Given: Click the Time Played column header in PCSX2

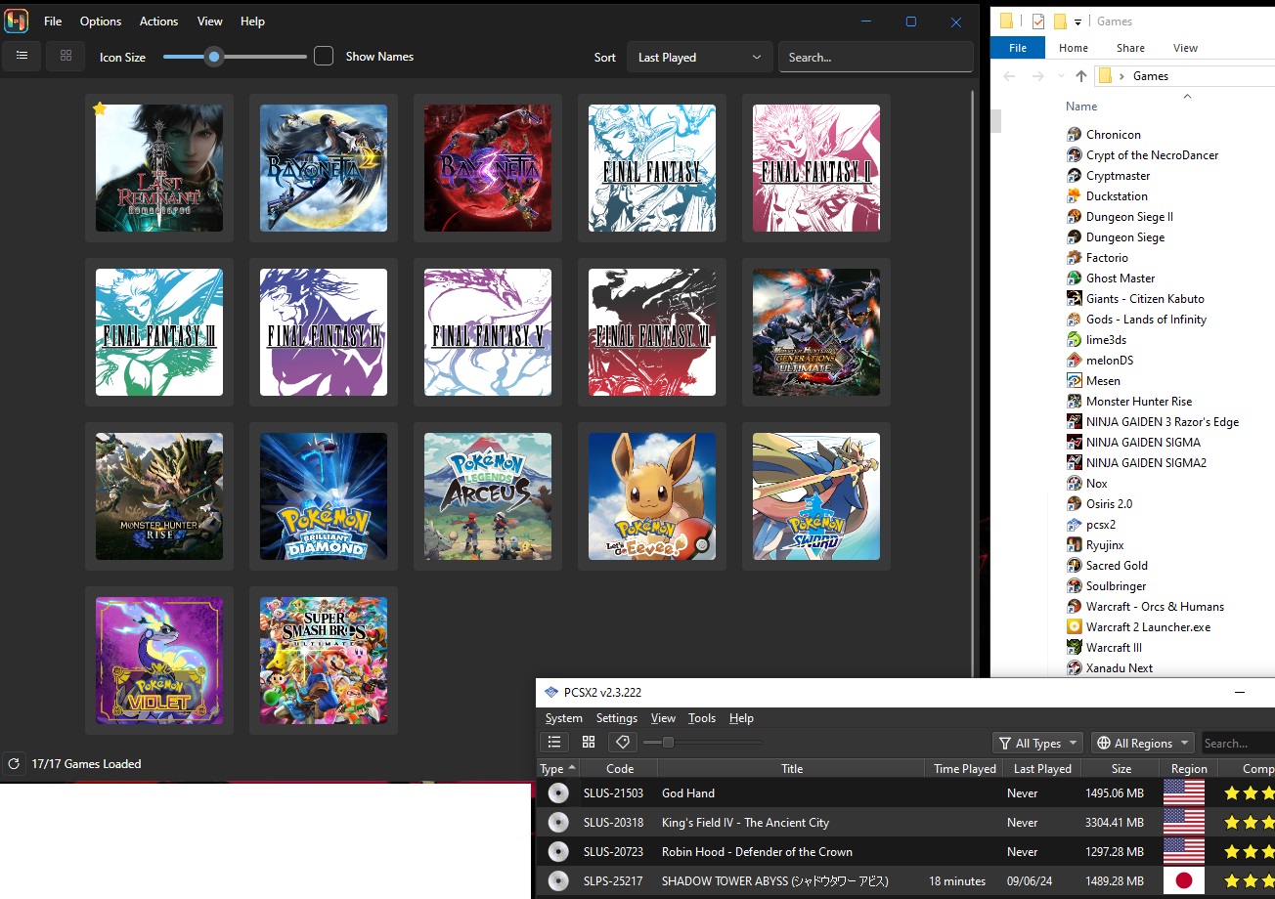Looking at the screenshot, I should coord(965,769).
